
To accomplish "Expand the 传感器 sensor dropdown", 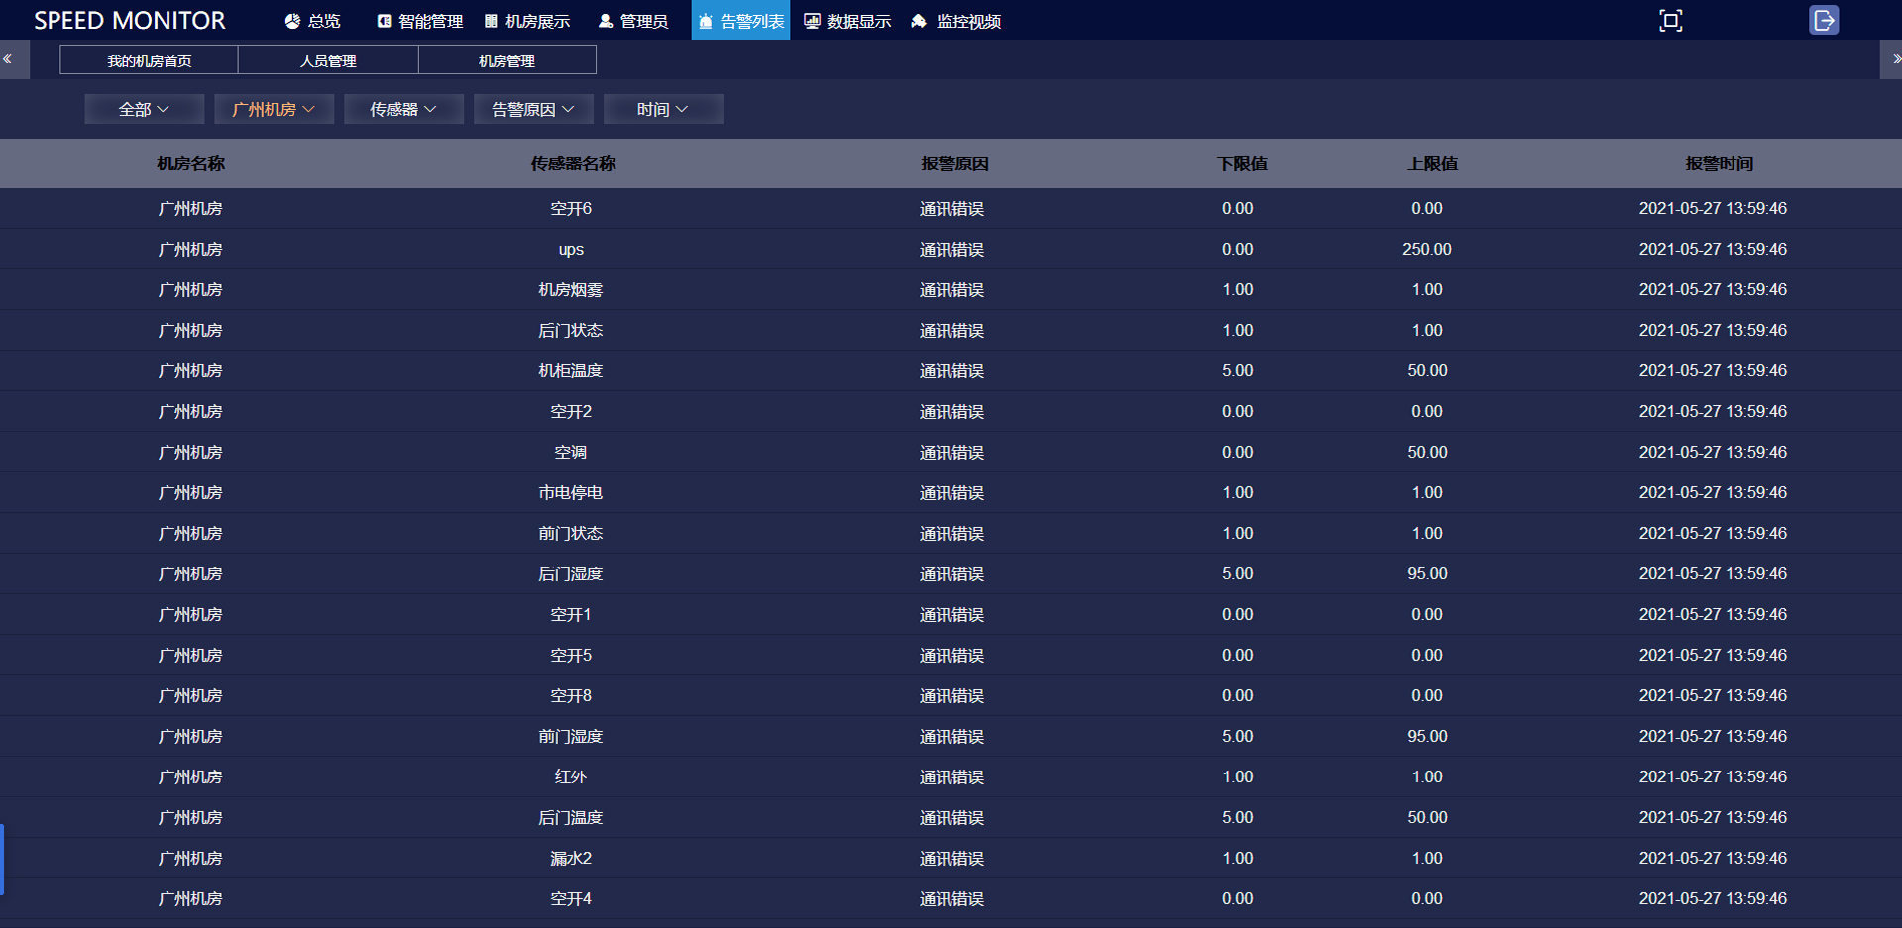I will pyautogui.click(x=403, y=109).
